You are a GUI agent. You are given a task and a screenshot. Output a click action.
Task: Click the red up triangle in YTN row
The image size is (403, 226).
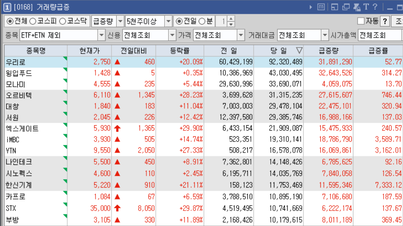[118, 150]
